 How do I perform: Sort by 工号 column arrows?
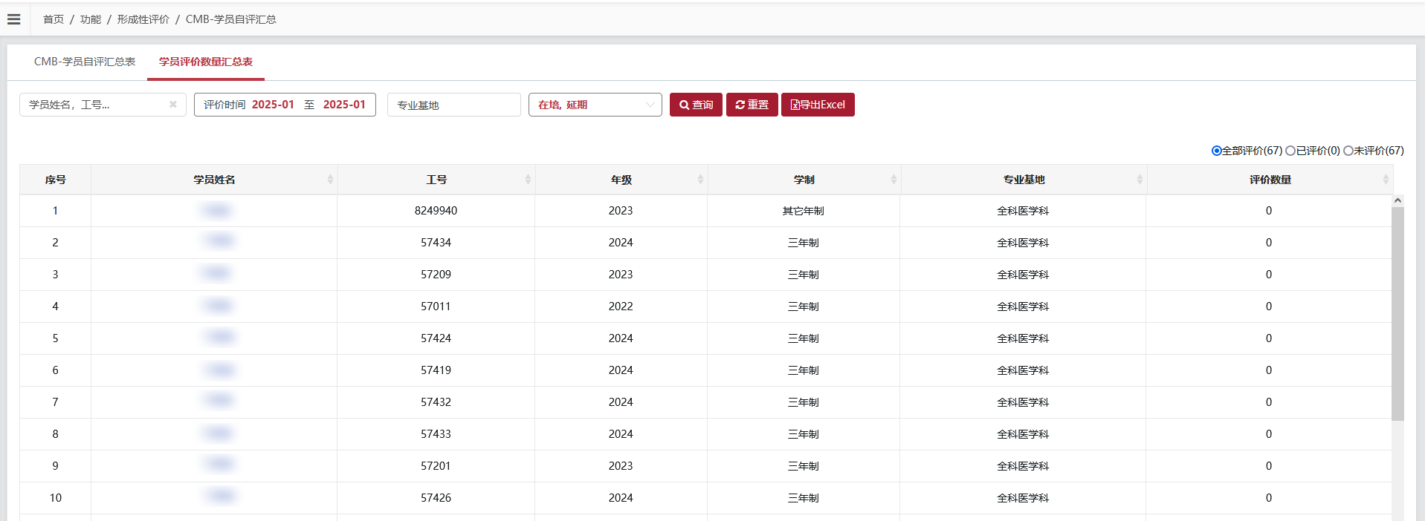[x=528, y=180]
